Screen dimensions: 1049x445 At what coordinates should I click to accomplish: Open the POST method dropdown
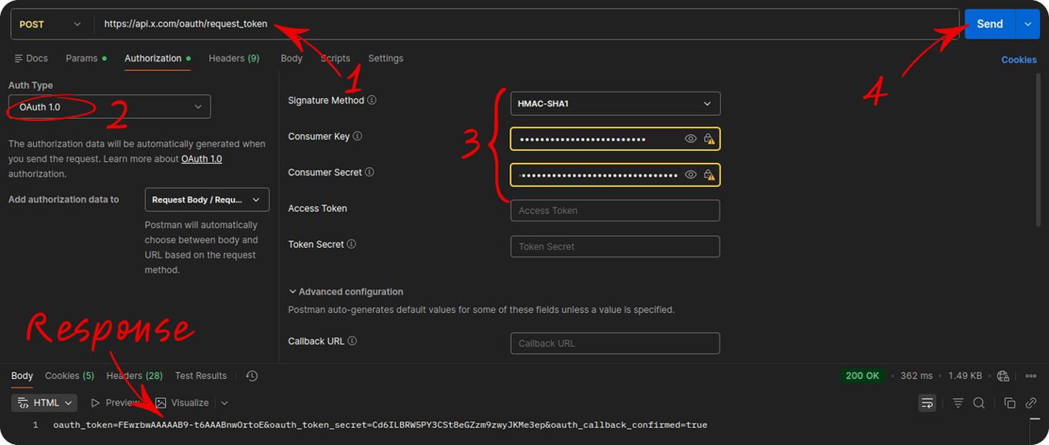point(50,25)
